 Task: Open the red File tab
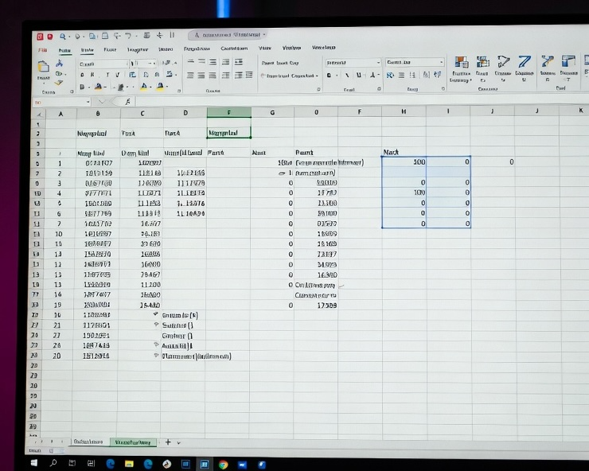[x=43, y=50]
